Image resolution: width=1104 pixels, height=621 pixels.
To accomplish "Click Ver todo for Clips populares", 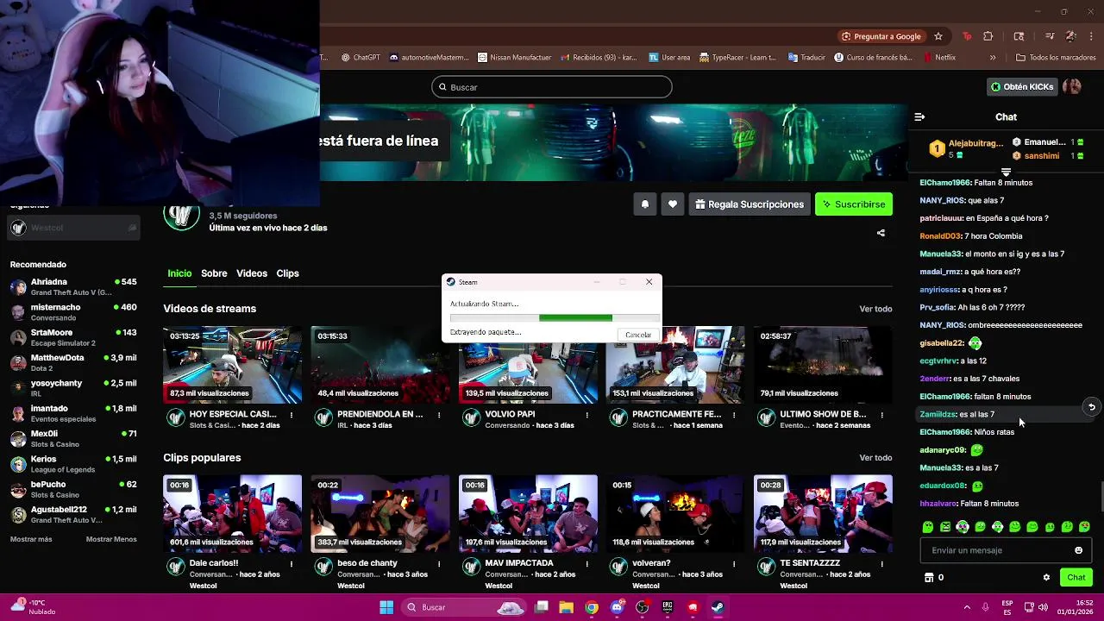I will [x=875, y=458].
